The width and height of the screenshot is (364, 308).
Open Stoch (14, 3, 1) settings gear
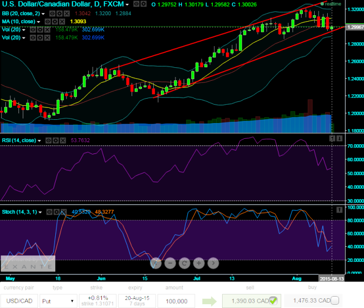coord(57,212)
